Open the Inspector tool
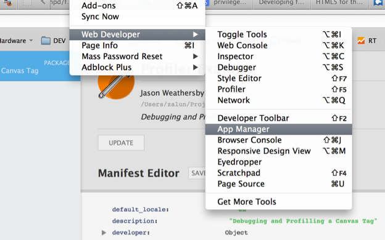The width and height of the screenshot is (385, 240). pos(279,57)
